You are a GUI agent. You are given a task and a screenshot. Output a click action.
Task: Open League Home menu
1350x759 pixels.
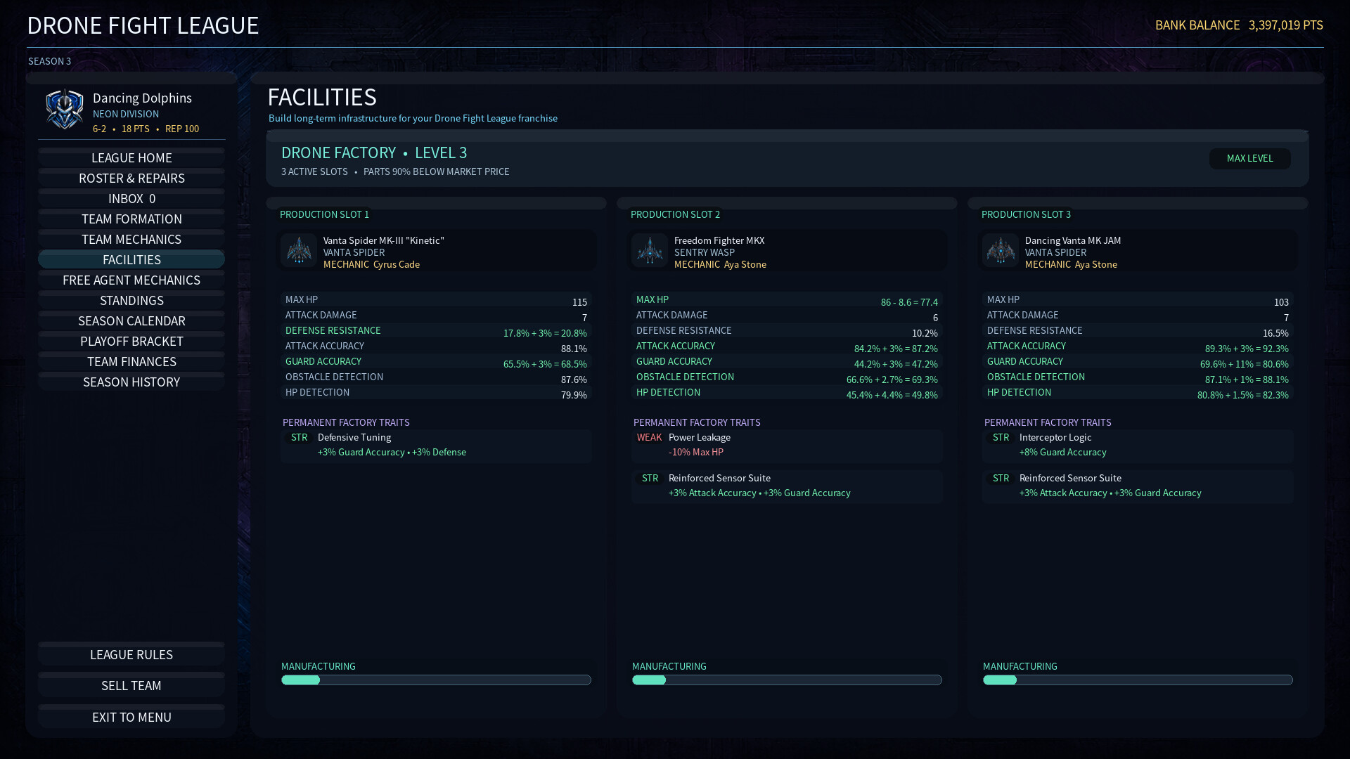tap(131, 157)
